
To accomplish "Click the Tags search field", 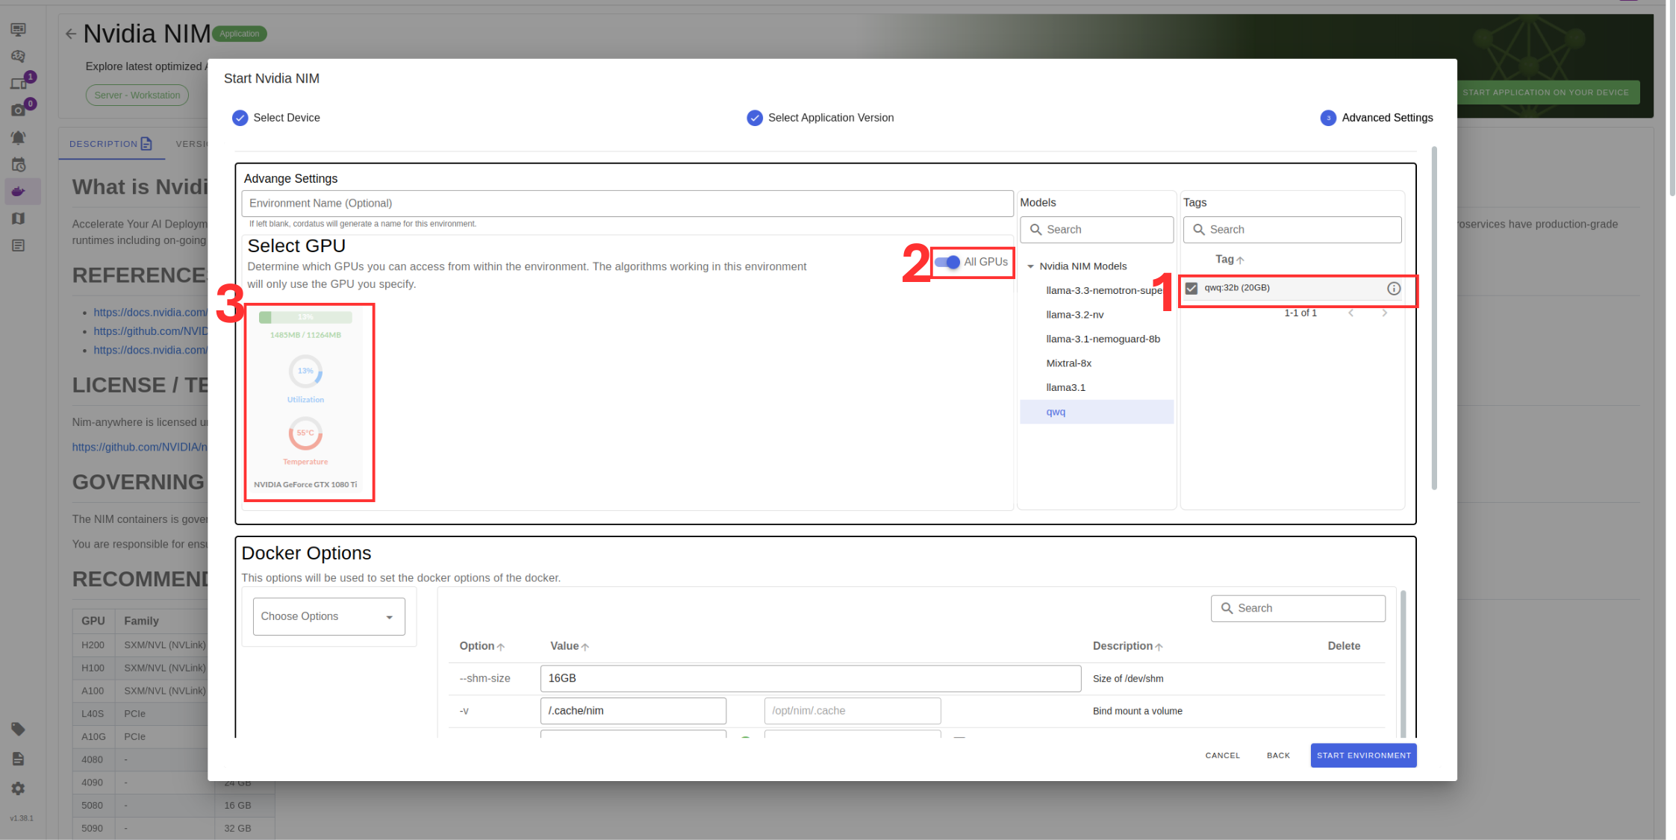I will pyautogui.click(x=1292, y=230).
